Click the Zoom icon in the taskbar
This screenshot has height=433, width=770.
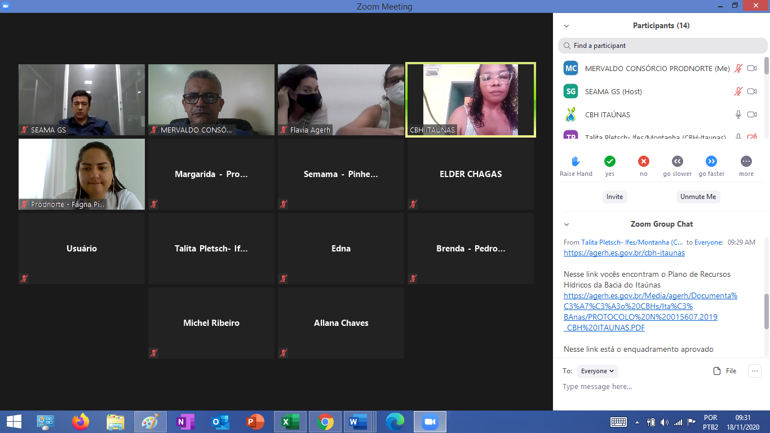pos(430,422)
